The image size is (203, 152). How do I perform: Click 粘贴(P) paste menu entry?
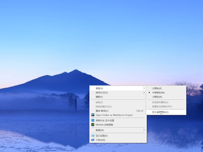click(99, 102)
